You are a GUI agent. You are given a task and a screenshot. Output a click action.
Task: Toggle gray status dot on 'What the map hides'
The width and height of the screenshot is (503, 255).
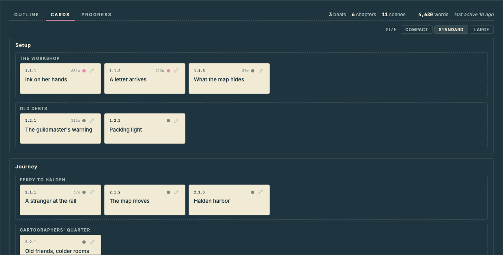[x=253, y=70]
